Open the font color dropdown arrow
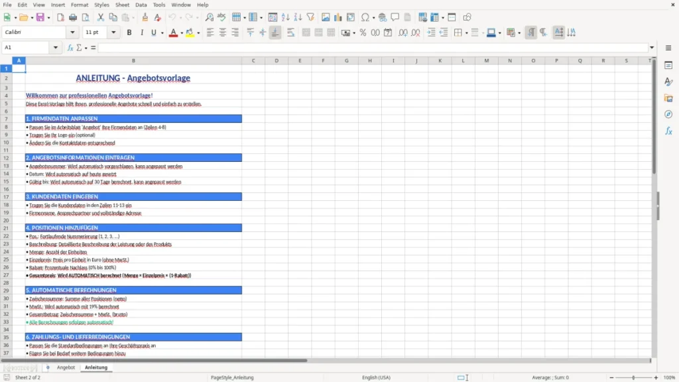This screenshot has height=382, width=679. pos(182,33)
